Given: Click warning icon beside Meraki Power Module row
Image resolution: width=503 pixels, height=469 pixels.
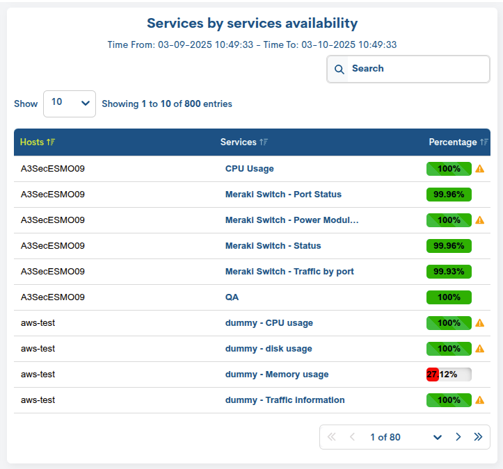Looking at the screenshot, I should pyautogui.click(x=479, y=220).
